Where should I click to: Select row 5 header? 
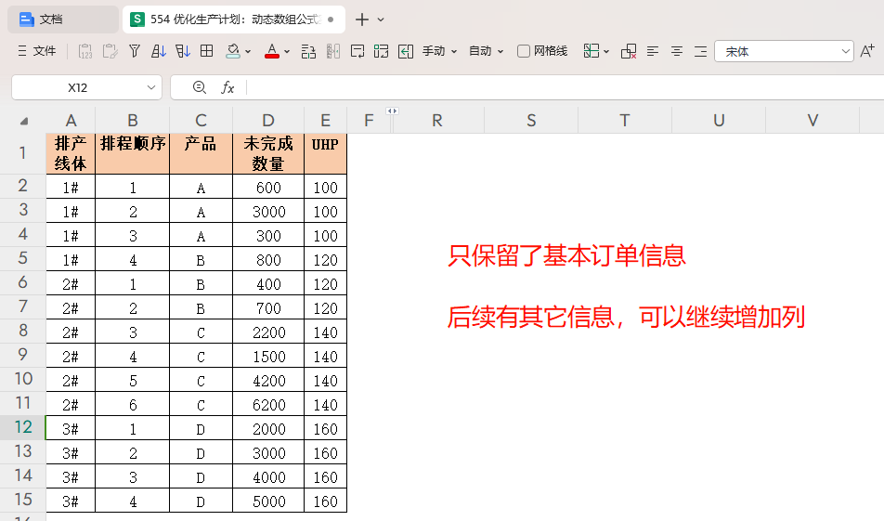22,258
